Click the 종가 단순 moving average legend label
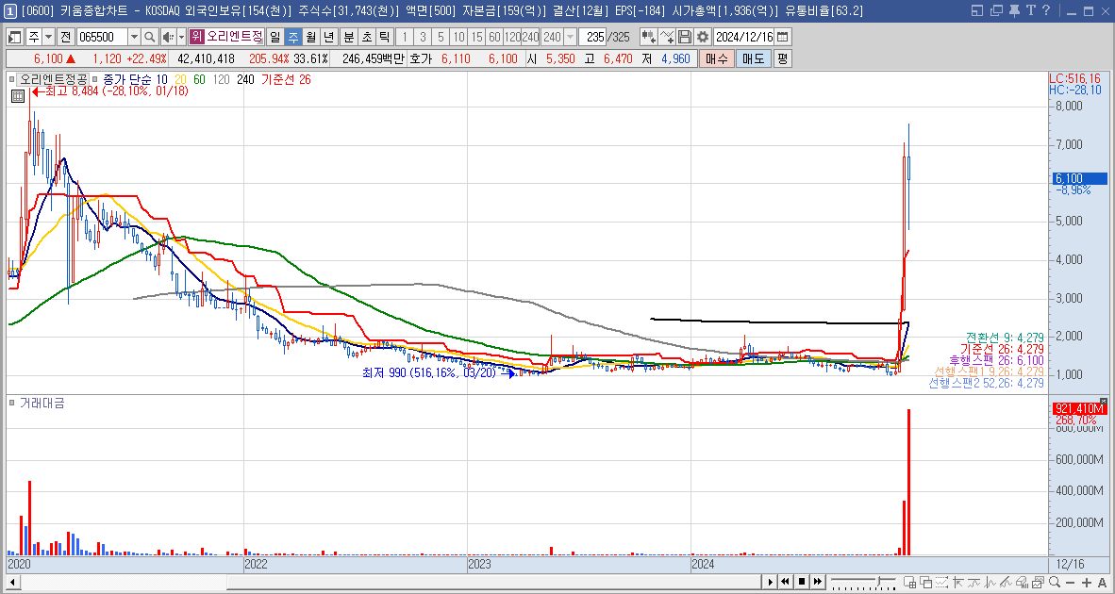The height and width of the screenshot is (594, 1115). point(126,79)
